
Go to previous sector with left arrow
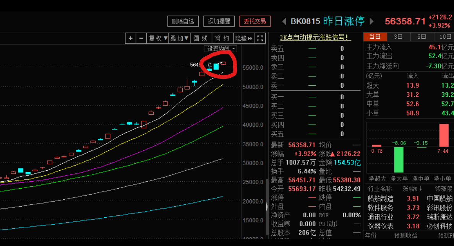[x=284, y=21]
